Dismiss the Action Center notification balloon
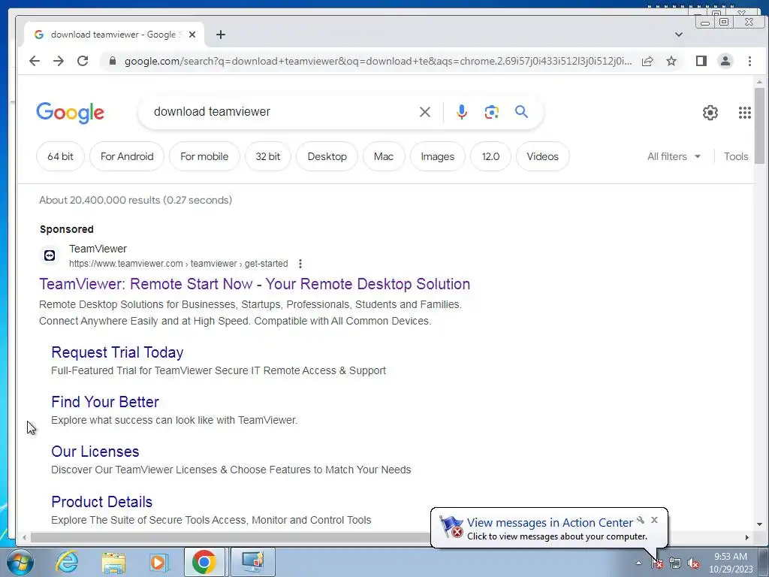Image resolution: width=769 pixels, height=577 pixels. click(x=654, y=520)
